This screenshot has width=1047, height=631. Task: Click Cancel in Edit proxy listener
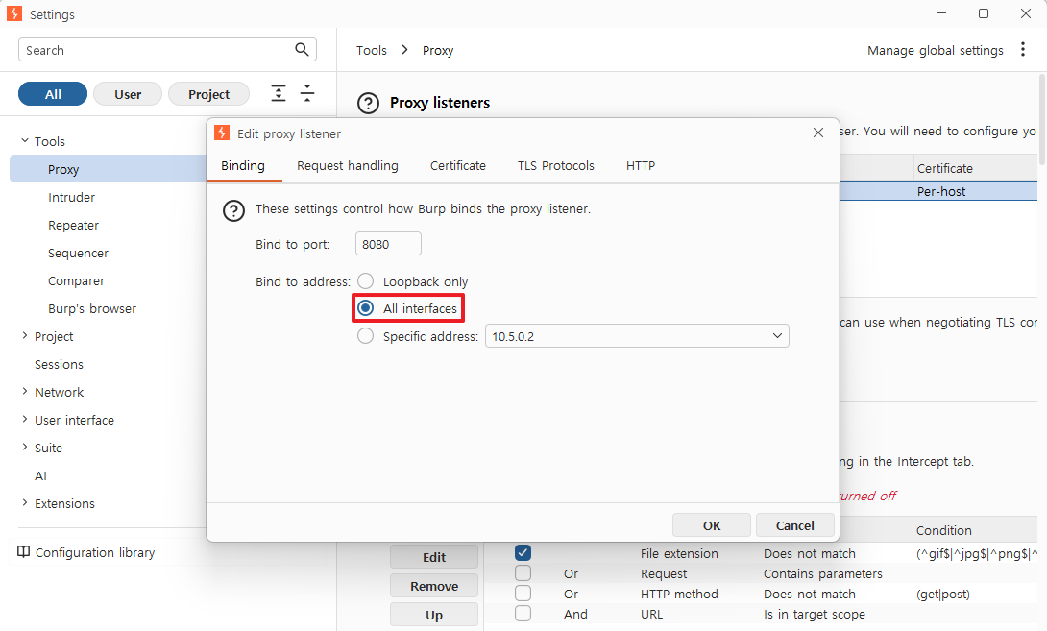pyautogui.click(x=794, y=525)
